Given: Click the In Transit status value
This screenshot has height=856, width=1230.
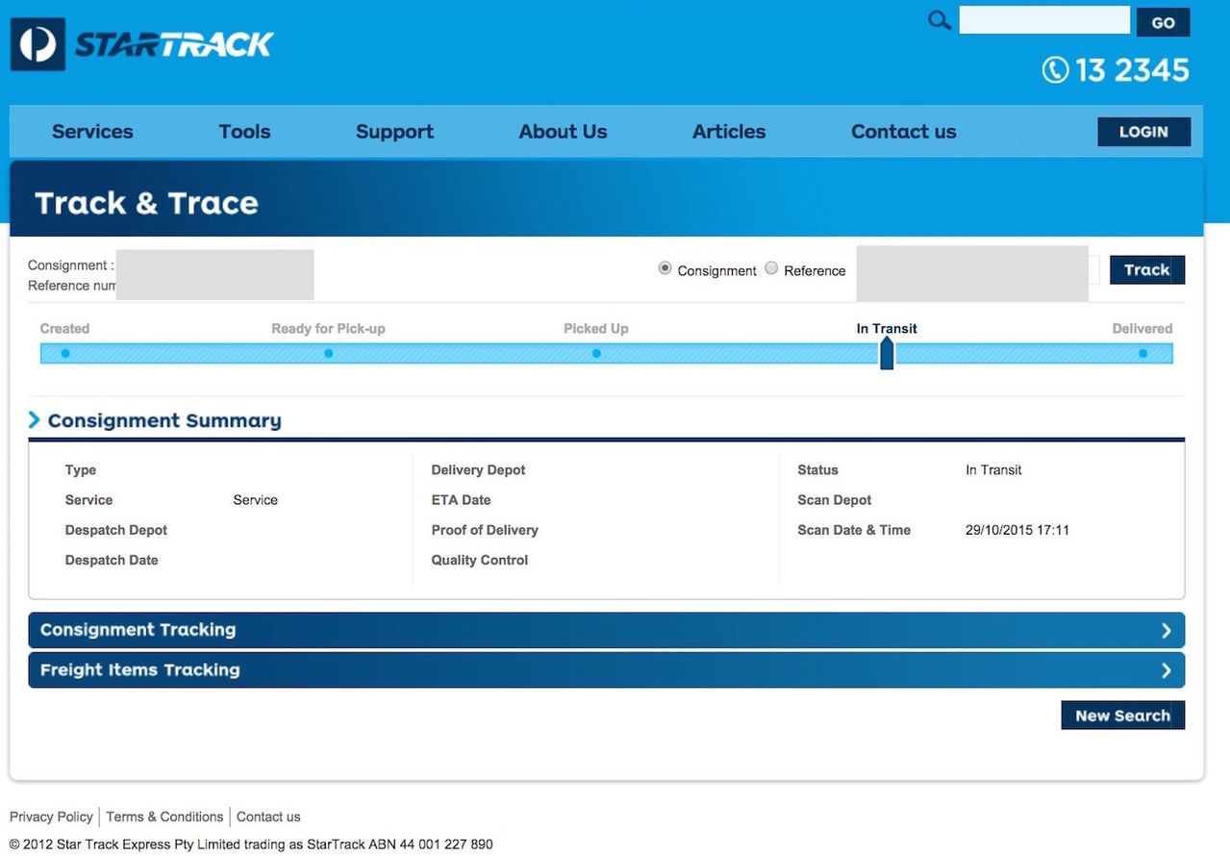Looking at the screenshot, I should [993, 470].
